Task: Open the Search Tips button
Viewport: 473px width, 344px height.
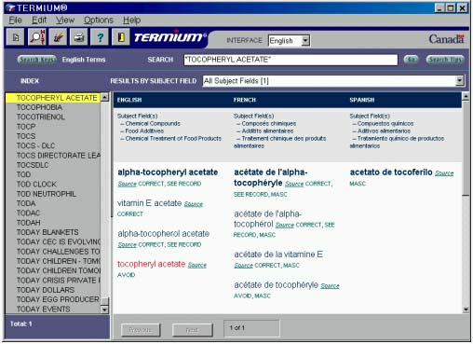Action: [445, 60]
